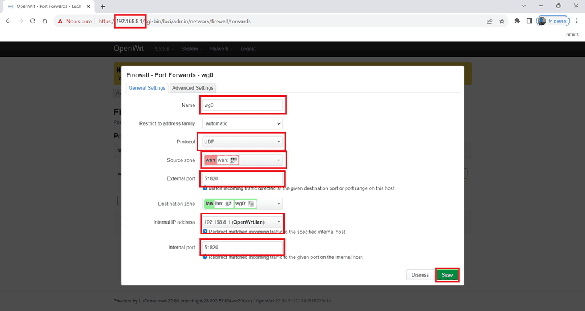Click the Not secure warning icon

pyautogui.click(x=60, y=21)
